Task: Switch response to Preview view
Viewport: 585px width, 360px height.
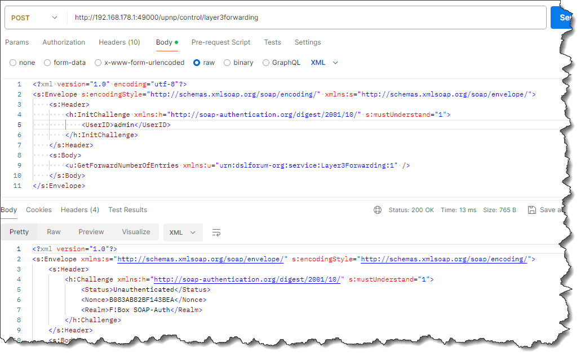Action: [x=91, y=232]
